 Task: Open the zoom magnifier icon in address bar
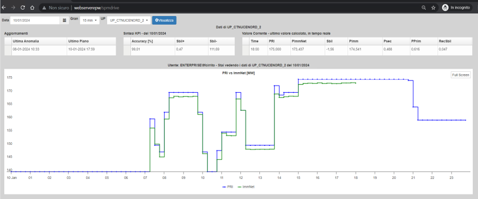423,8
